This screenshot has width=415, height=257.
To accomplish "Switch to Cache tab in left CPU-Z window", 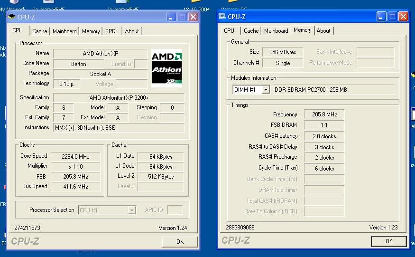I will point(40,31).
